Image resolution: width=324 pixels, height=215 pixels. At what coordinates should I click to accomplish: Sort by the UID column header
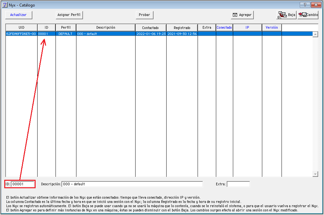pos(22,27)
